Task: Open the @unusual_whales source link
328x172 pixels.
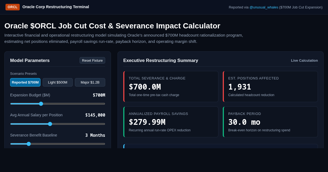Action: [x=264, y=7]
